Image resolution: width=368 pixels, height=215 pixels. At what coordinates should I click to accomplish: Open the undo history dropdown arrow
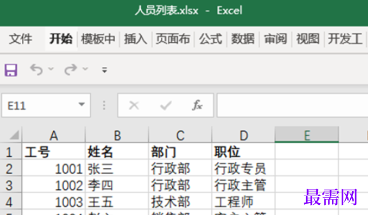51,69
